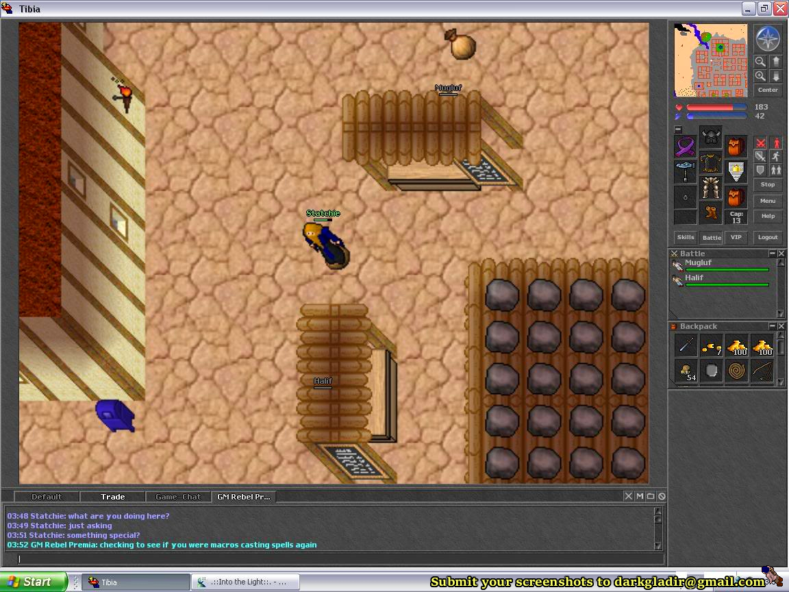The image size is (789, 592).
Task: Switch to the Trade chat tab
Action: (x=113, y=497)
